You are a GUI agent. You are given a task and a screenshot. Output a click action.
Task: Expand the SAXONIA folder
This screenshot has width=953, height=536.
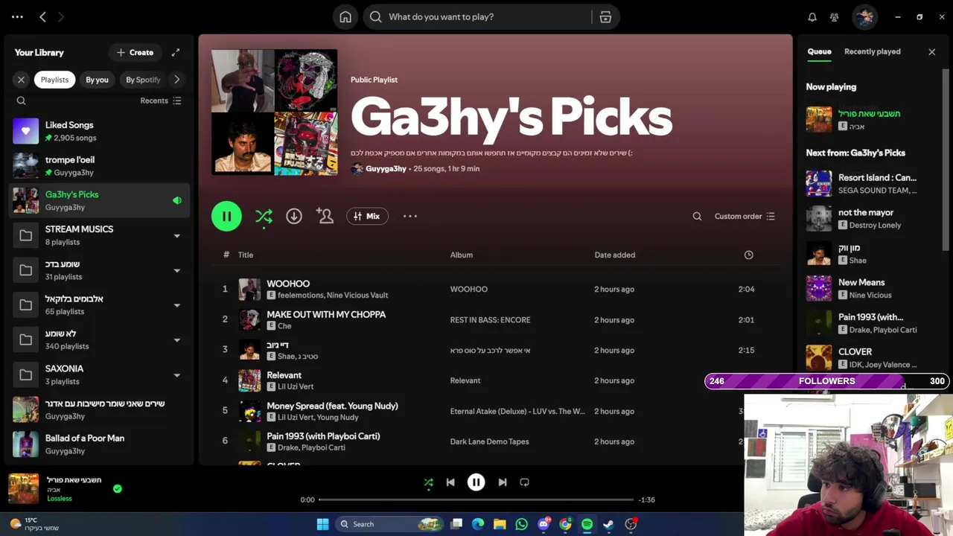(x=176, y=375)
